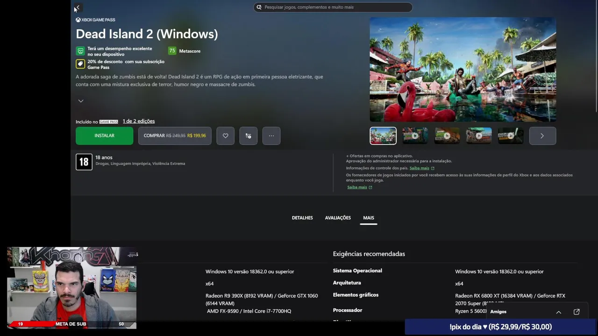Click the manage game queue icon button
Screen dimensions: 598x336
pyautogui.click(x=248, y=136)
